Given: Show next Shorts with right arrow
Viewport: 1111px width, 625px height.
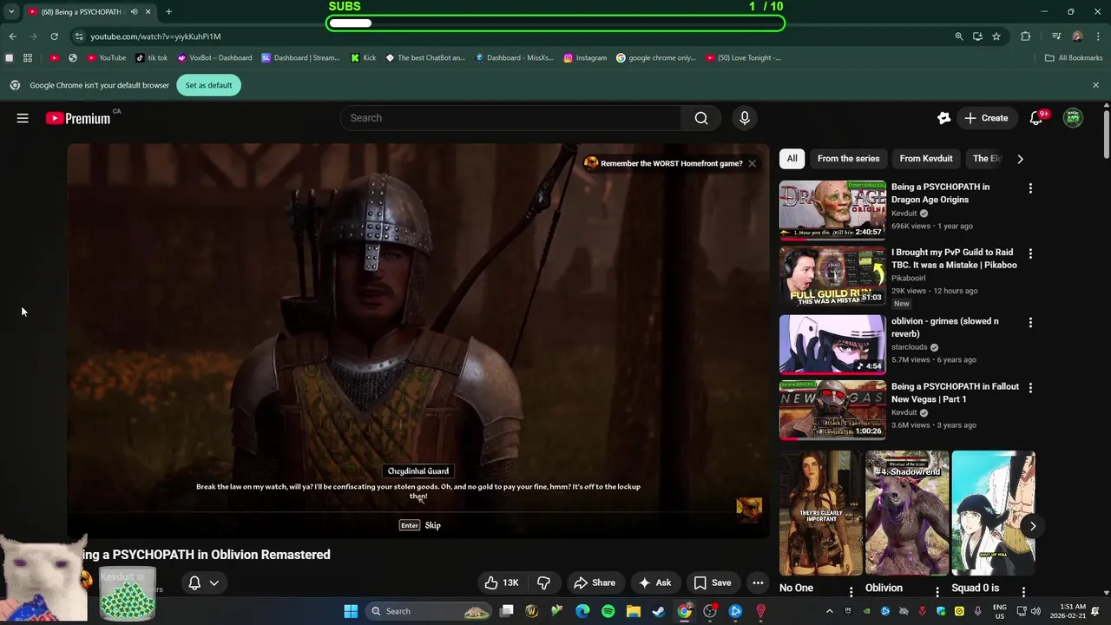Looking at the screenshot, I should pyautogui.click(x=1032, y=525).
